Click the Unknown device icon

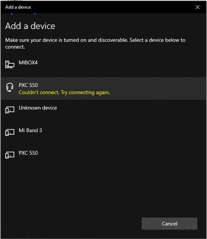click(x=10, y=110)
